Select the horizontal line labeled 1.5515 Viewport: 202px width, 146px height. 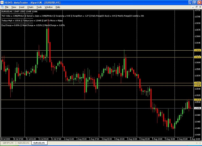(97, 100)
